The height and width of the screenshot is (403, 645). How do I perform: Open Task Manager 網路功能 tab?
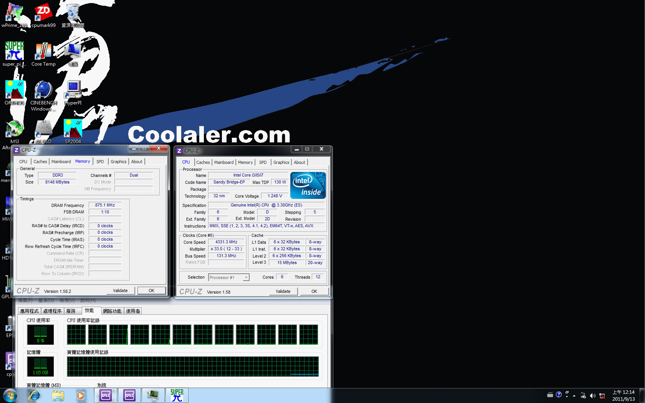(x=112, y=311)
